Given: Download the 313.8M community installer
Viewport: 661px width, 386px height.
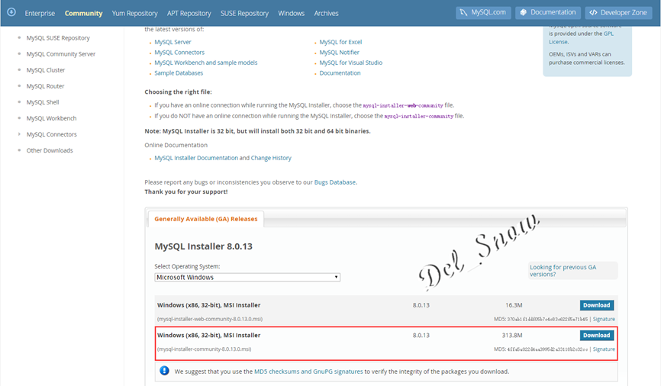Looking at the screenshot, I should [x=596, y=336].
